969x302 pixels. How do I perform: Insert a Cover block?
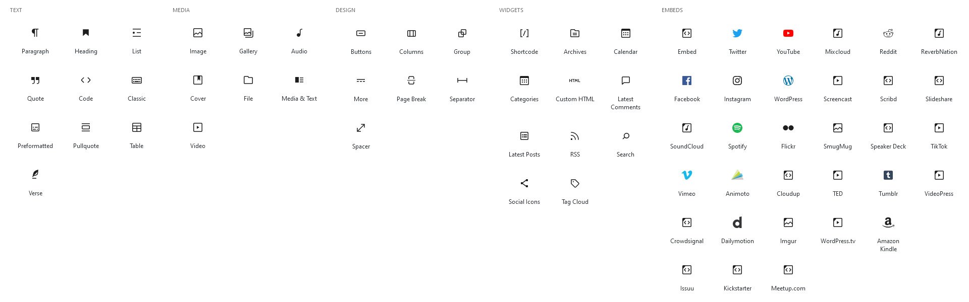pos(198,88)
